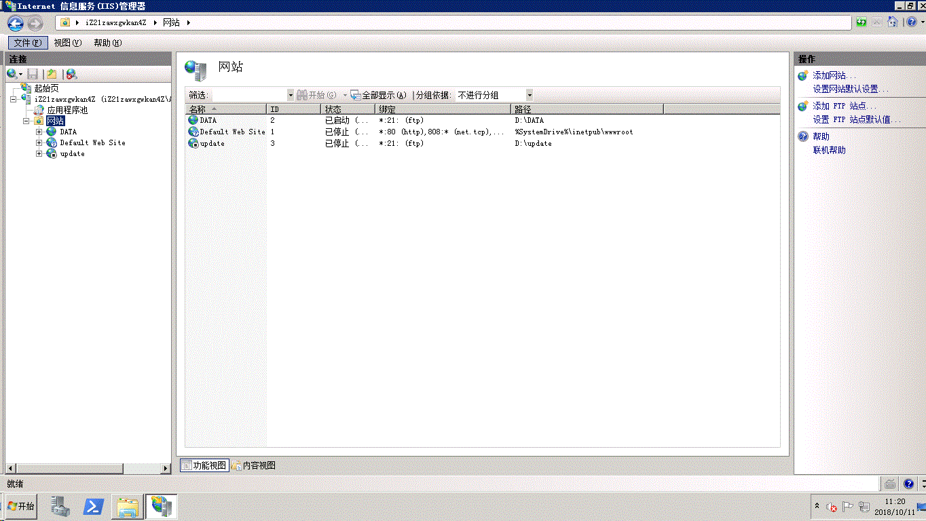Open the dropdown arrow beside the Create Connection icon
The width and height of the screenshot is (926, 521).
tap(20, 74)
